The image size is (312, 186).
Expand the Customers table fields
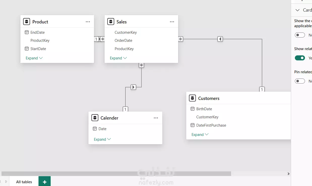point(200,135)
